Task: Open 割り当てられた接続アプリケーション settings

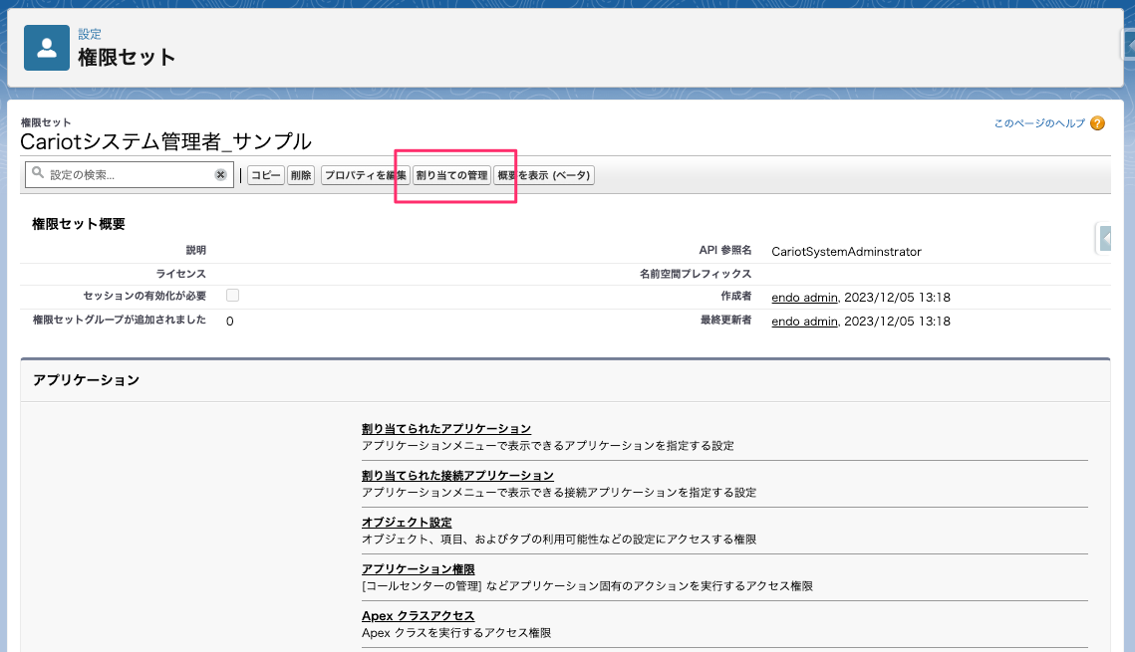Action: (457, 476)
